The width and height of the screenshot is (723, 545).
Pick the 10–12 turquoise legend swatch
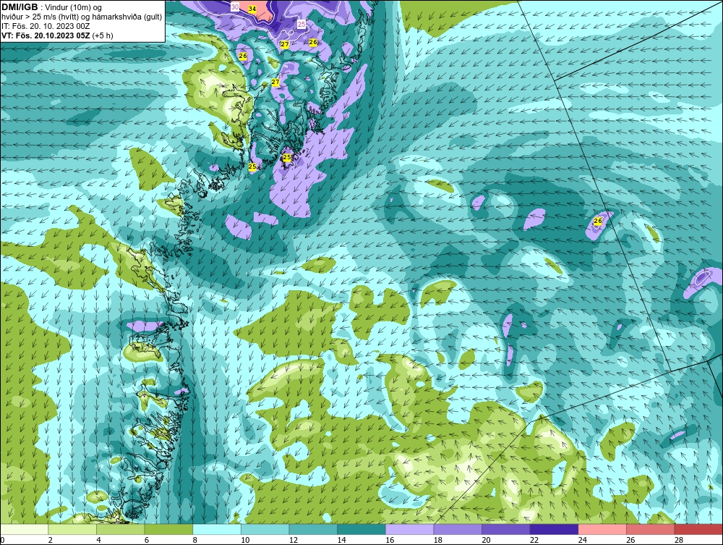tap(265, 529)
